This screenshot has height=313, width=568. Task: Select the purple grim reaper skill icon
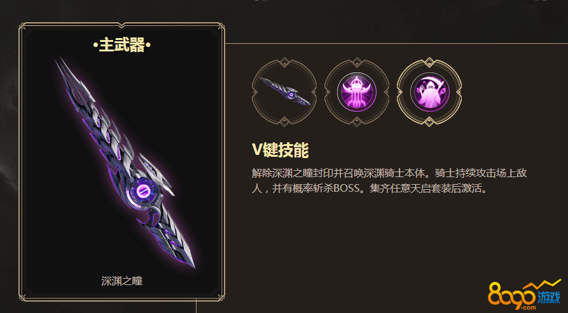[x=429, y=92]
